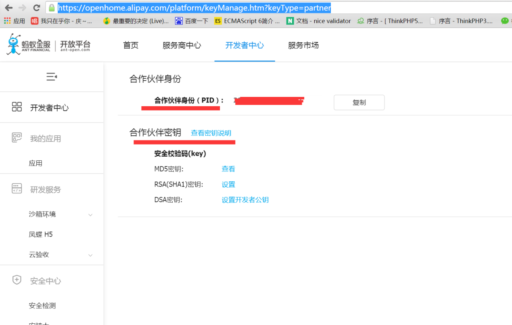Screen dimensions: 512x325
Task: Click the 合作伙伴身份 section heading
Action: [155, 79]
